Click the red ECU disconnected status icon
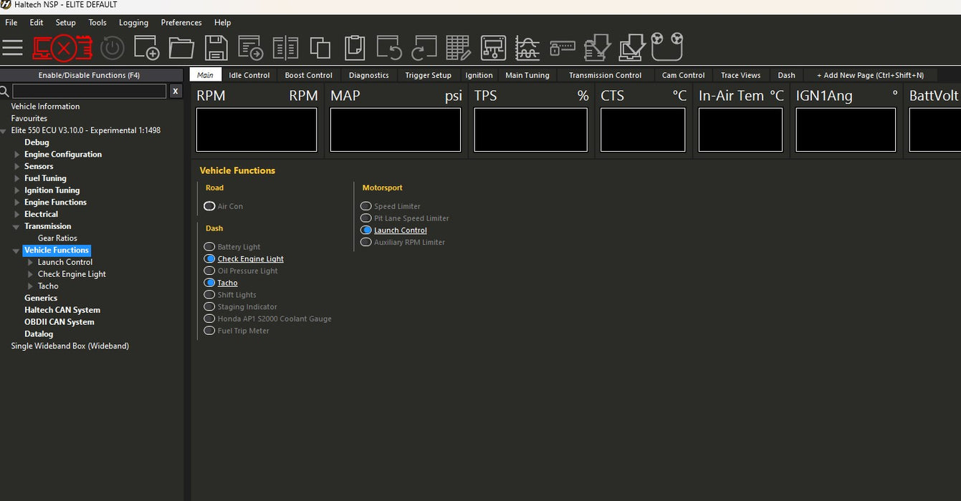 pyautogui.click(x=63, y=48)
